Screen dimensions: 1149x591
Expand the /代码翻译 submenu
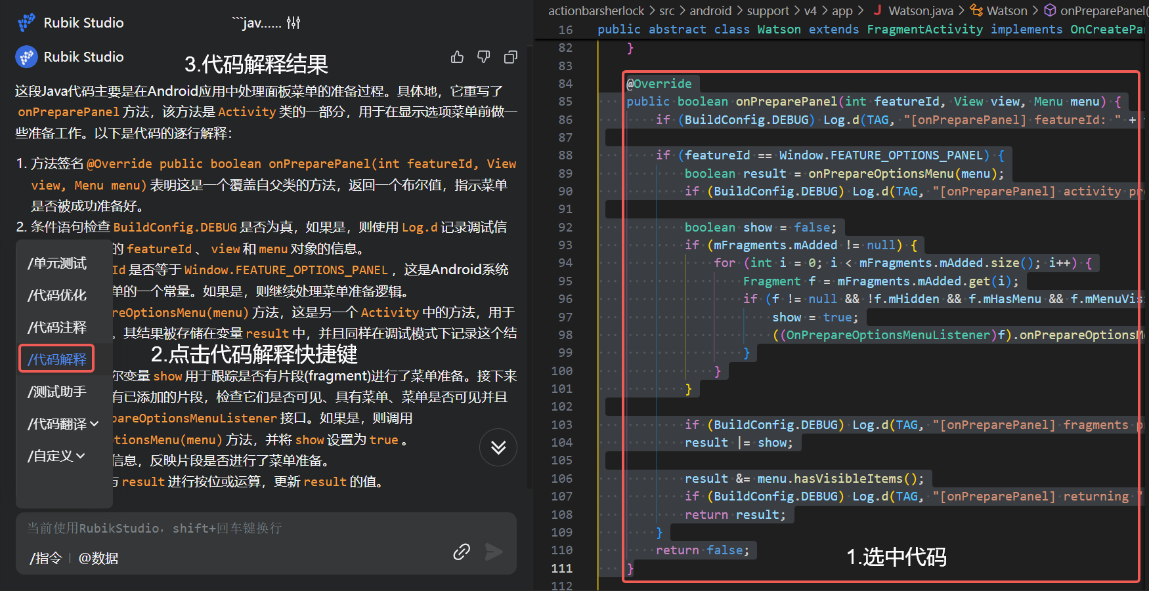click(63, 424)
